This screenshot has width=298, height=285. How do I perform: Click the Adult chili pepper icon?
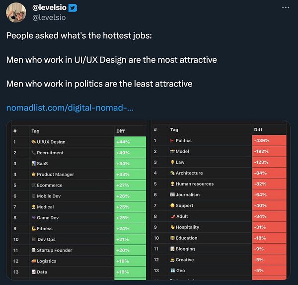(x=172, y=216)
